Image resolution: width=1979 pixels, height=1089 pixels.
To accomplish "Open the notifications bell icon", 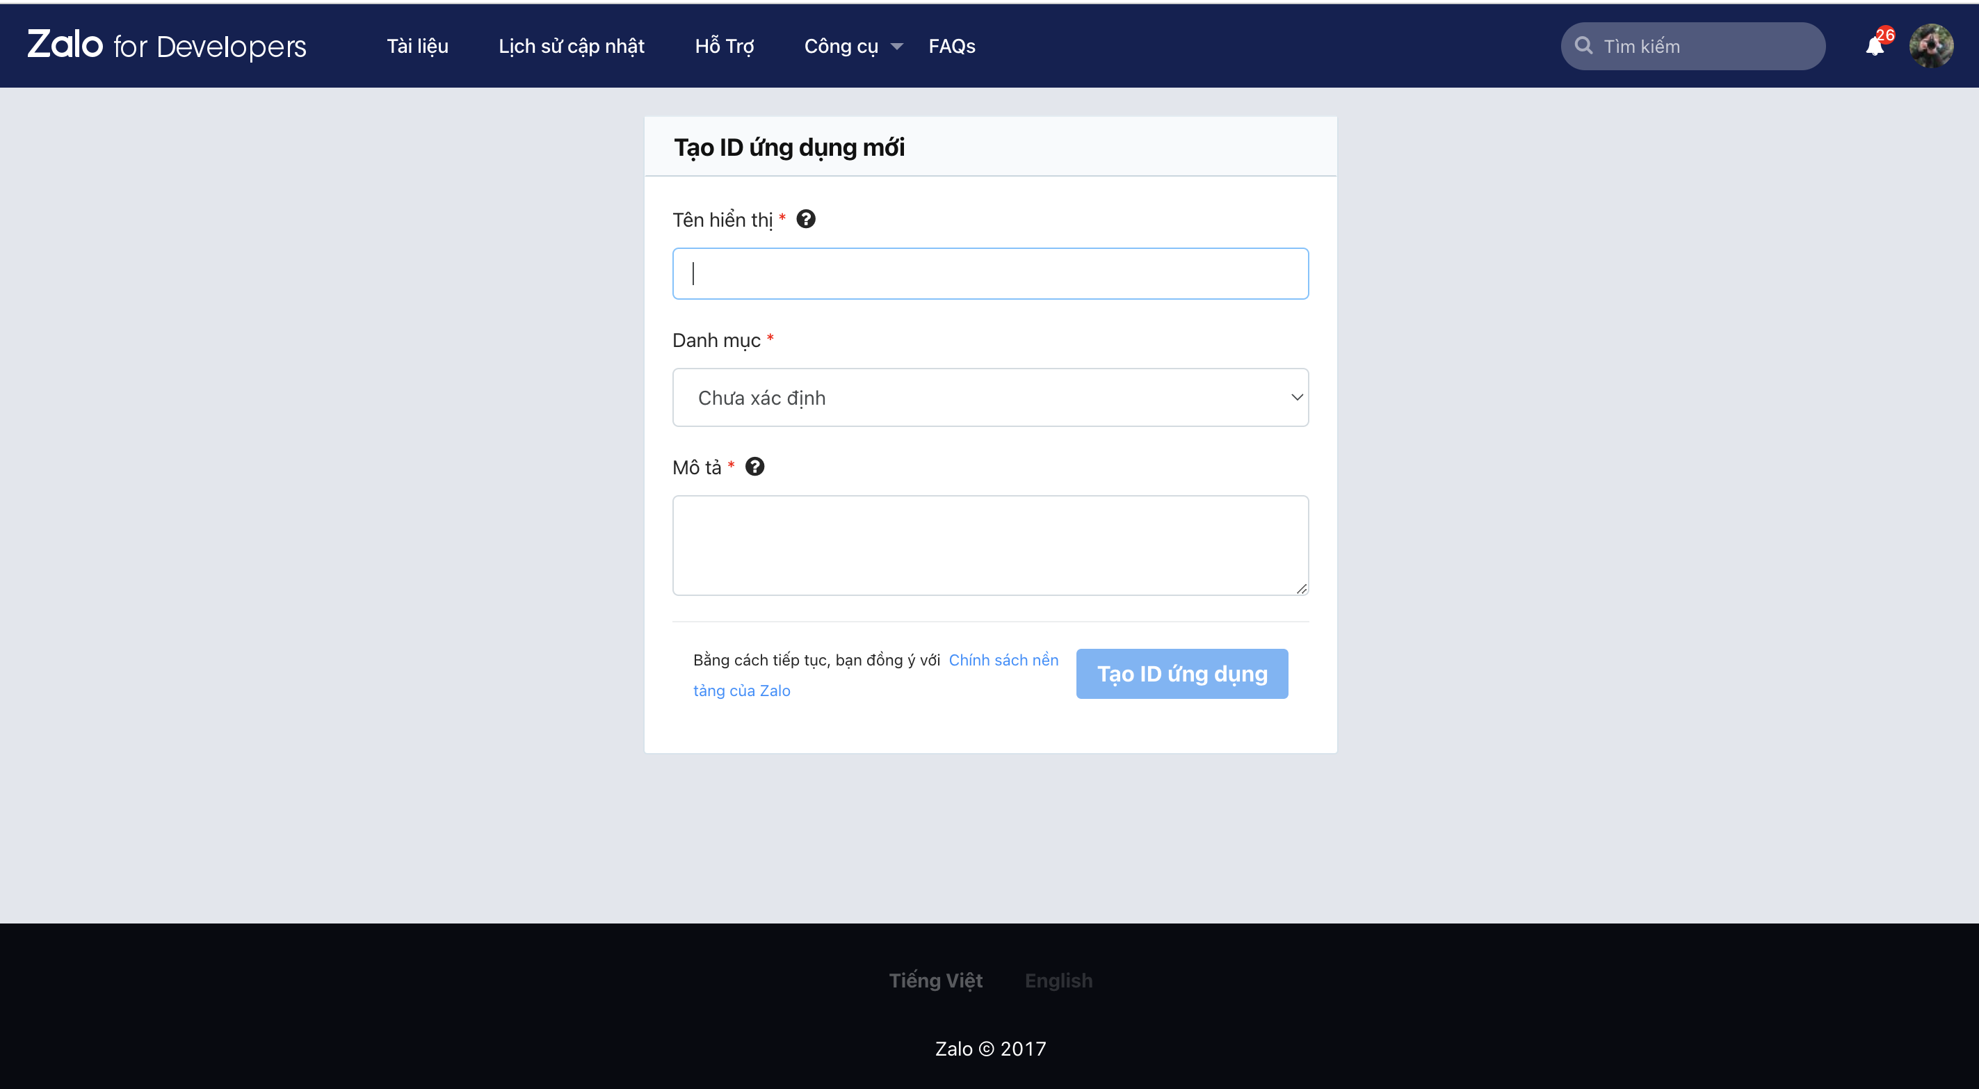I will pos(1874,48).
